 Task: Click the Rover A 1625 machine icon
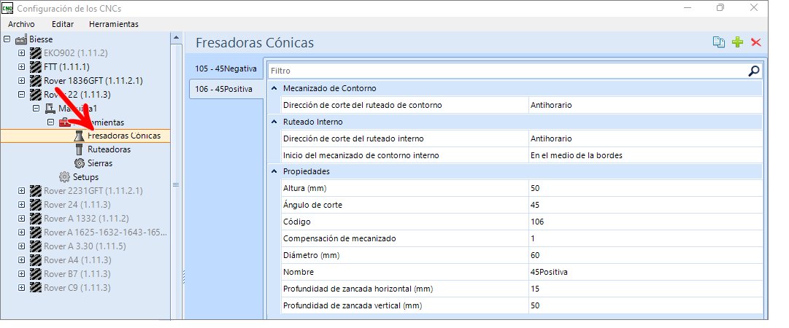pos(36,233)
